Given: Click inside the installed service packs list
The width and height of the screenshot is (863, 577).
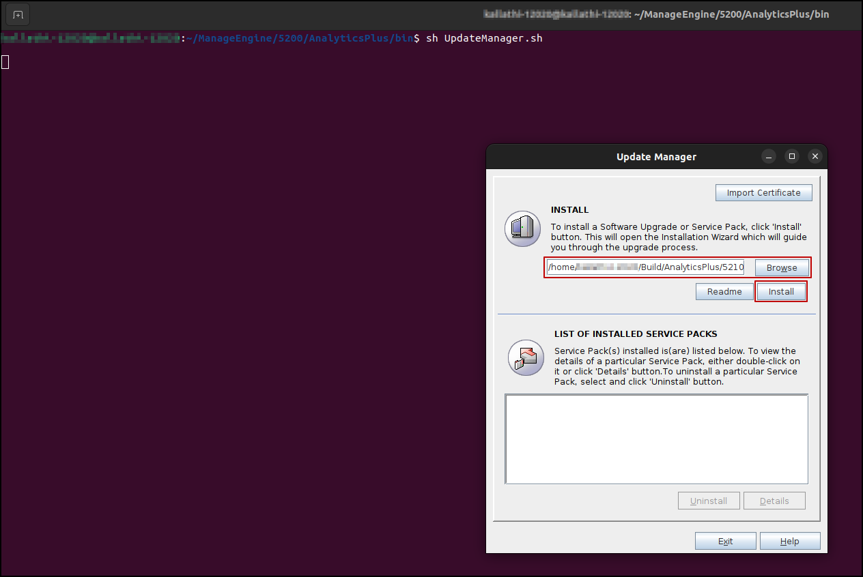Looking at the screenshot, I should 656,439.
